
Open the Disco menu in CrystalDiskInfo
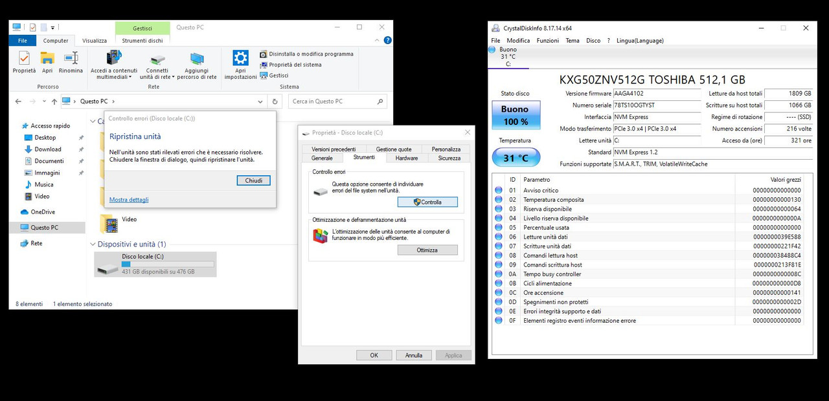point(593,40)
